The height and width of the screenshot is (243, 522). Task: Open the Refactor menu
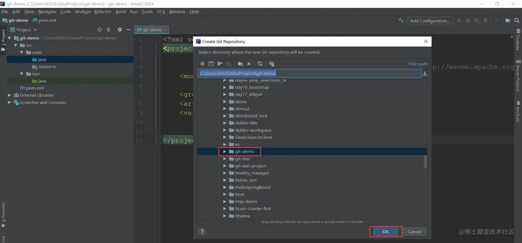tap(103, 11)
